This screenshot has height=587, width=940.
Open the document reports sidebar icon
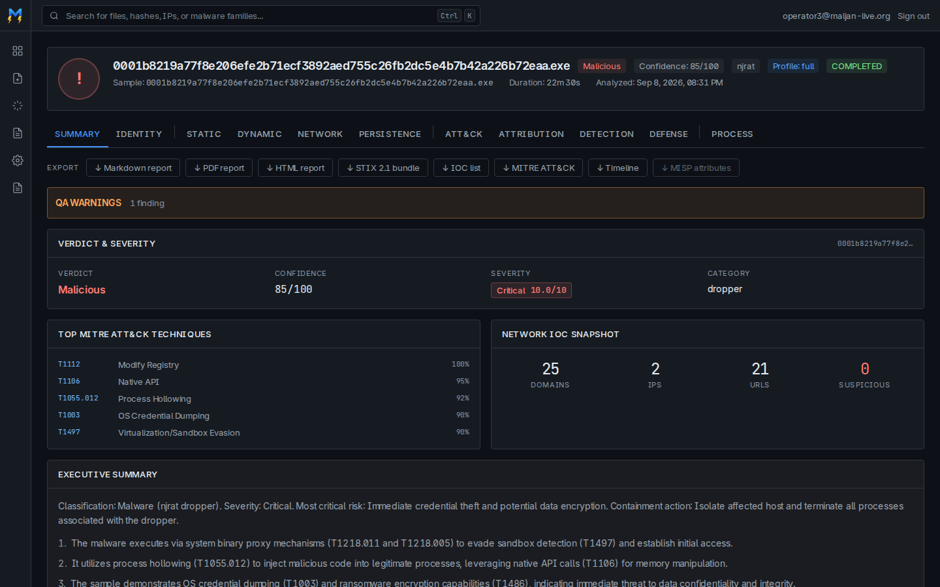(x=18, y=133)
